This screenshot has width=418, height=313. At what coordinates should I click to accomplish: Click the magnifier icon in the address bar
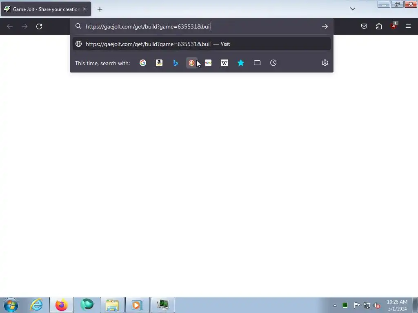[x=78, y=26]
